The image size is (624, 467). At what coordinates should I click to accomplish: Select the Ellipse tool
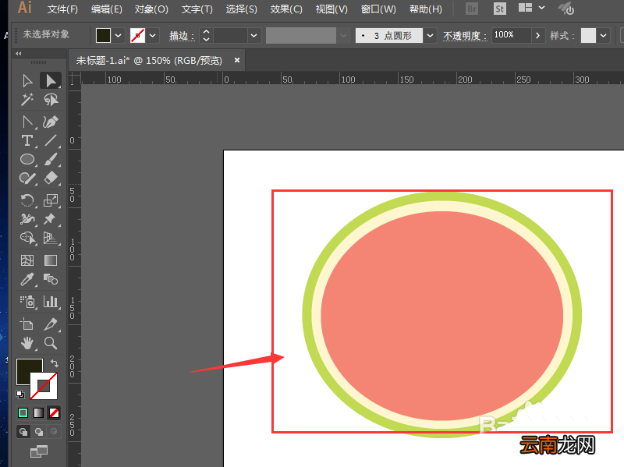click(27, 160)
